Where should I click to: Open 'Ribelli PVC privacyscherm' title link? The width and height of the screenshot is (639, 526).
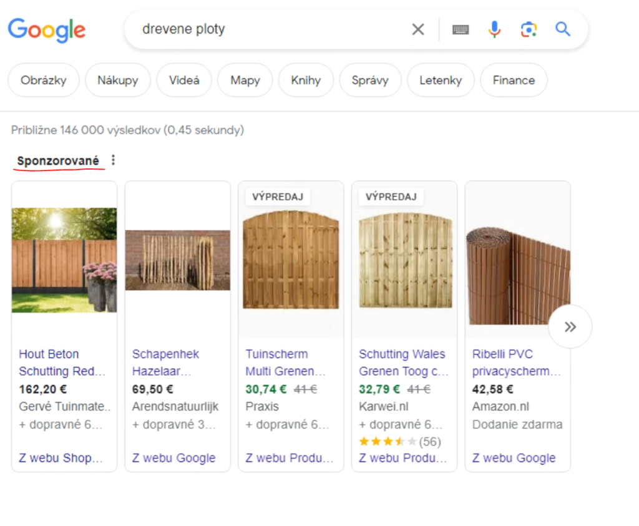click(x=516, y=363)
